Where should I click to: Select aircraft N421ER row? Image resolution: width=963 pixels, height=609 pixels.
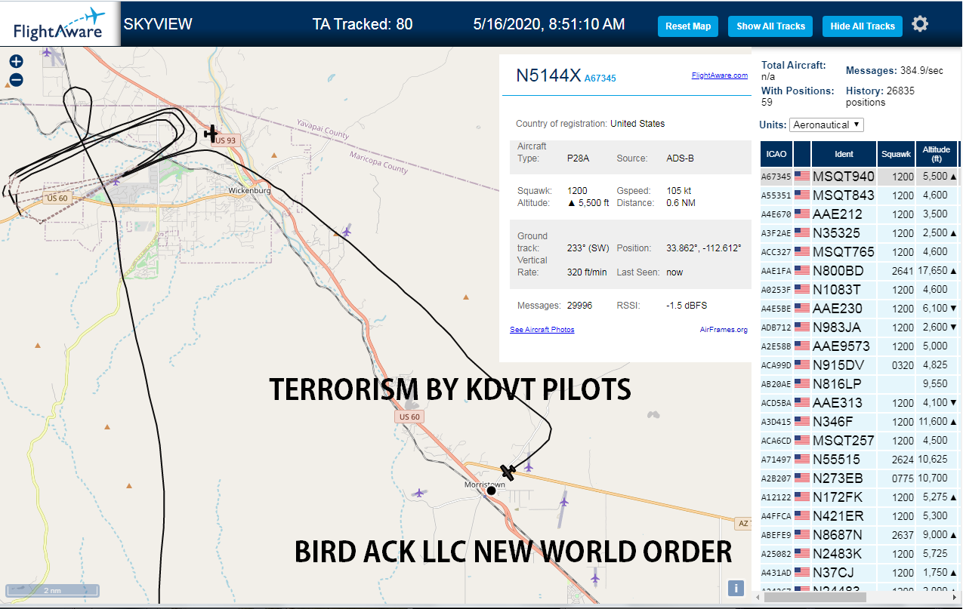coord(860,516)
